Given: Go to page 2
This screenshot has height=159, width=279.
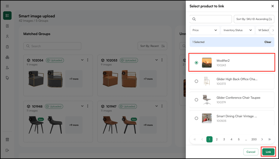Looking at the screenshot, I should [x=217, y=139].
